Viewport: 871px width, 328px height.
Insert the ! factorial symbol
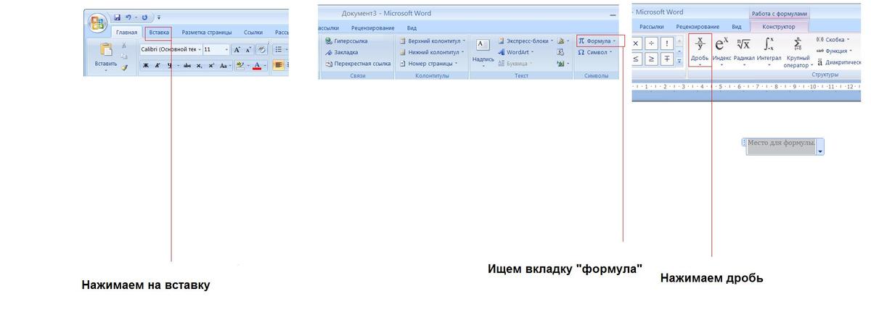(667, 43)
